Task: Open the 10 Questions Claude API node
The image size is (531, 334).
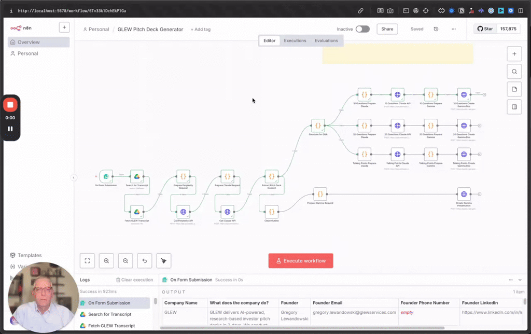Action: (398, 94)
